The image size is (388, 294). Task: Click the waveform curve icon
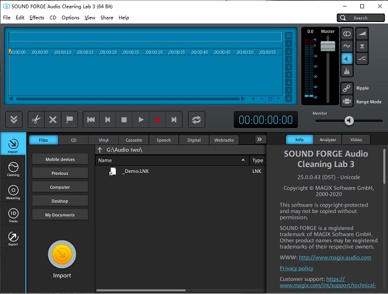[347, 46]
